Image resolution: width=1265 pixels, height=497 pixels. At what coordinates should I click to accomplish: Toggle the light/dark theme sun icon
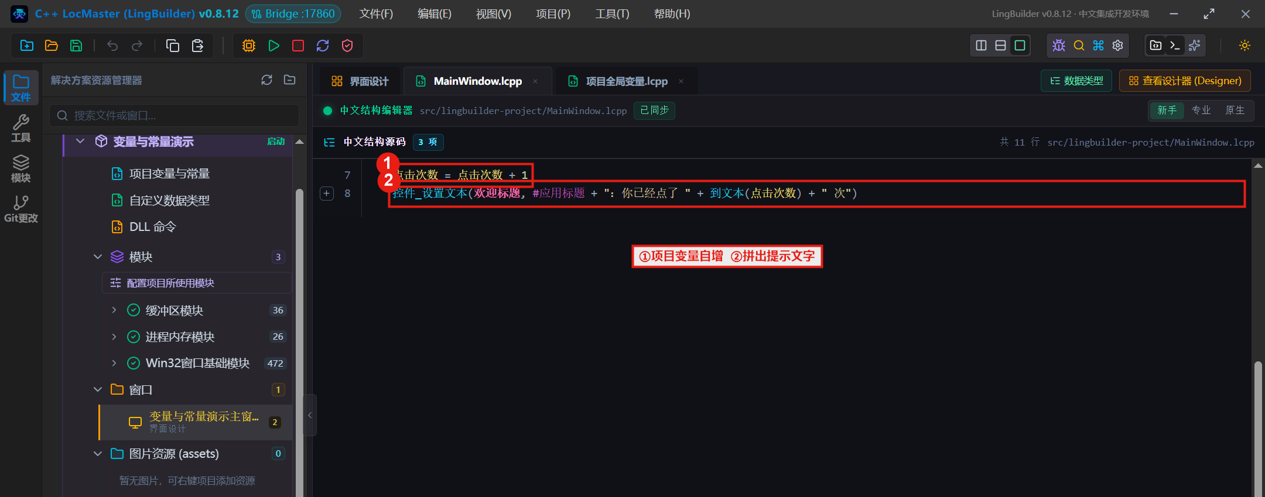(1245, 46)
